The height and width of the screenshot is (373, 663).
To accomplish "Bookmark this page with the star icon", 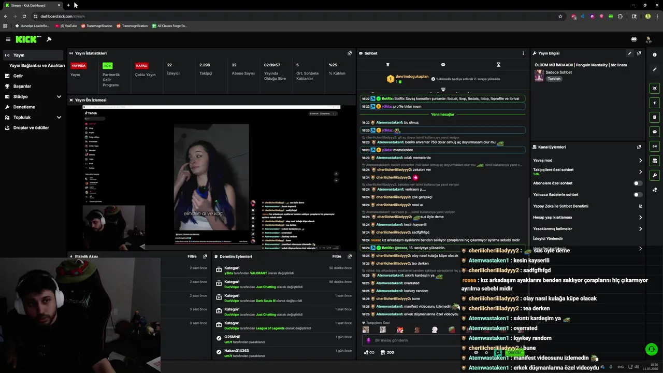I will pyautogui.click(x=560, y=16).
